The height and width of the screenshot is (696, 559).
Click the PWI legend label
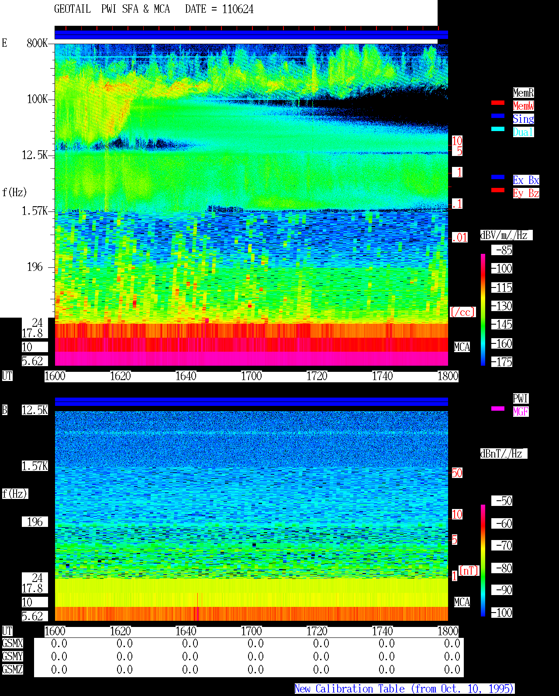point(521,398)
